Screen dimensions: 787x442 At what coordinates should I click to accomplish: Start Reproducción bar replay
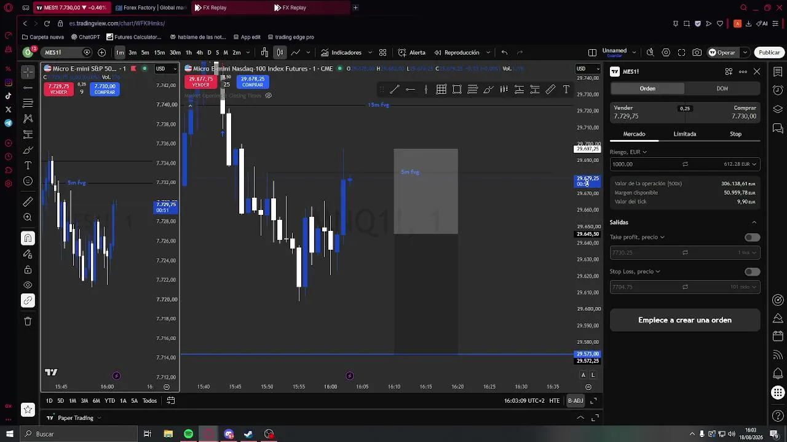click(456, 53)
